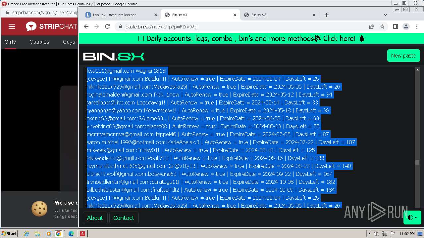
Task: Open the volume tray icon
Action: coord(377,234)
